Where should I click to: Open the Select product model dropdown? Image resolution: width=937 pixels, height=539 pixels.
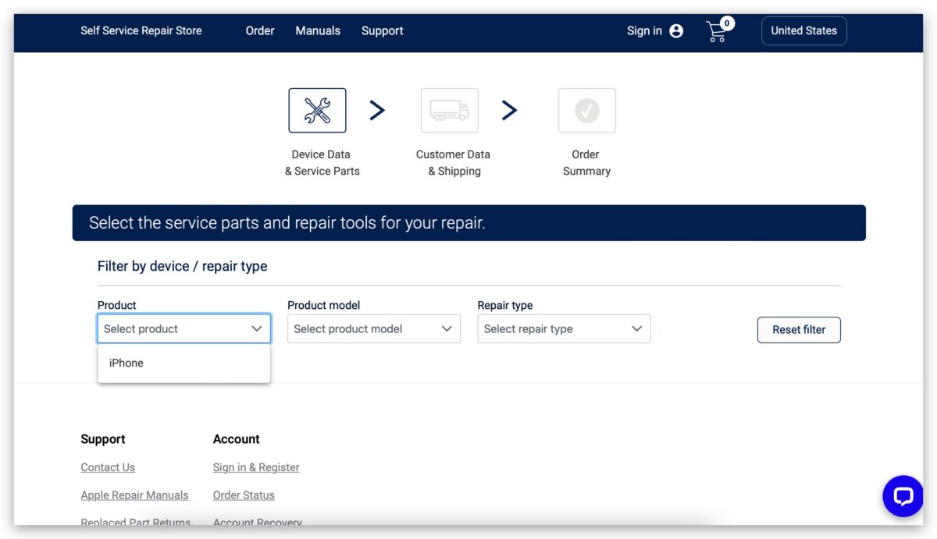(374, 329)
